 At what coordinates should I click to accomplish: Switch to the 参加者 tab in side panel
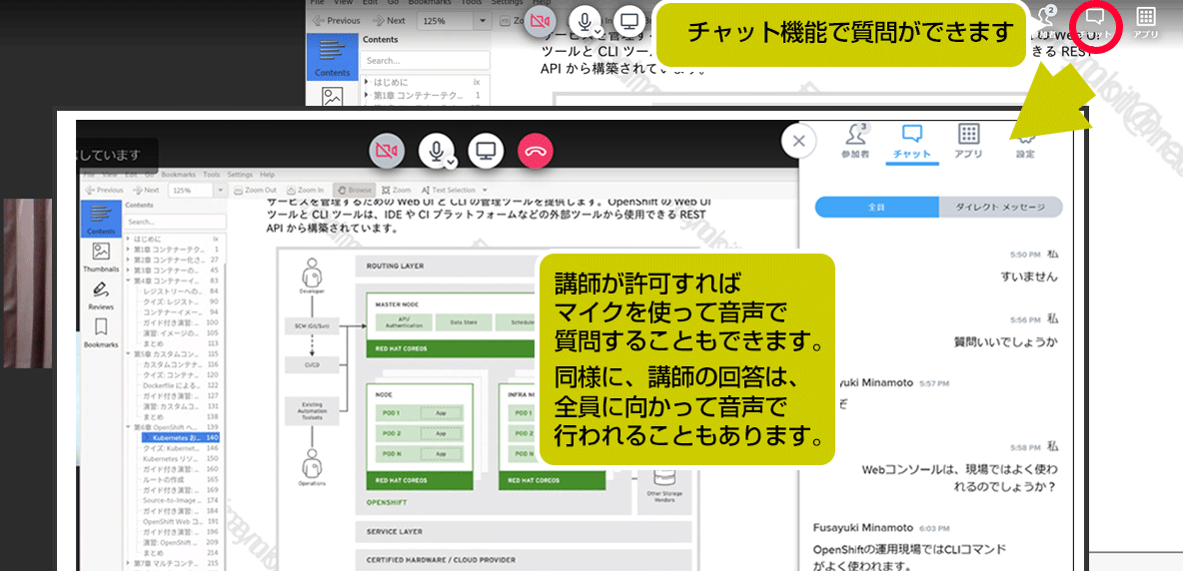coord(855,141)
